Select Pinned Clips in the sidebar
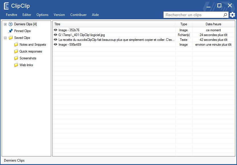This screenshot has height=165, width=237. [x=22, y=31]
